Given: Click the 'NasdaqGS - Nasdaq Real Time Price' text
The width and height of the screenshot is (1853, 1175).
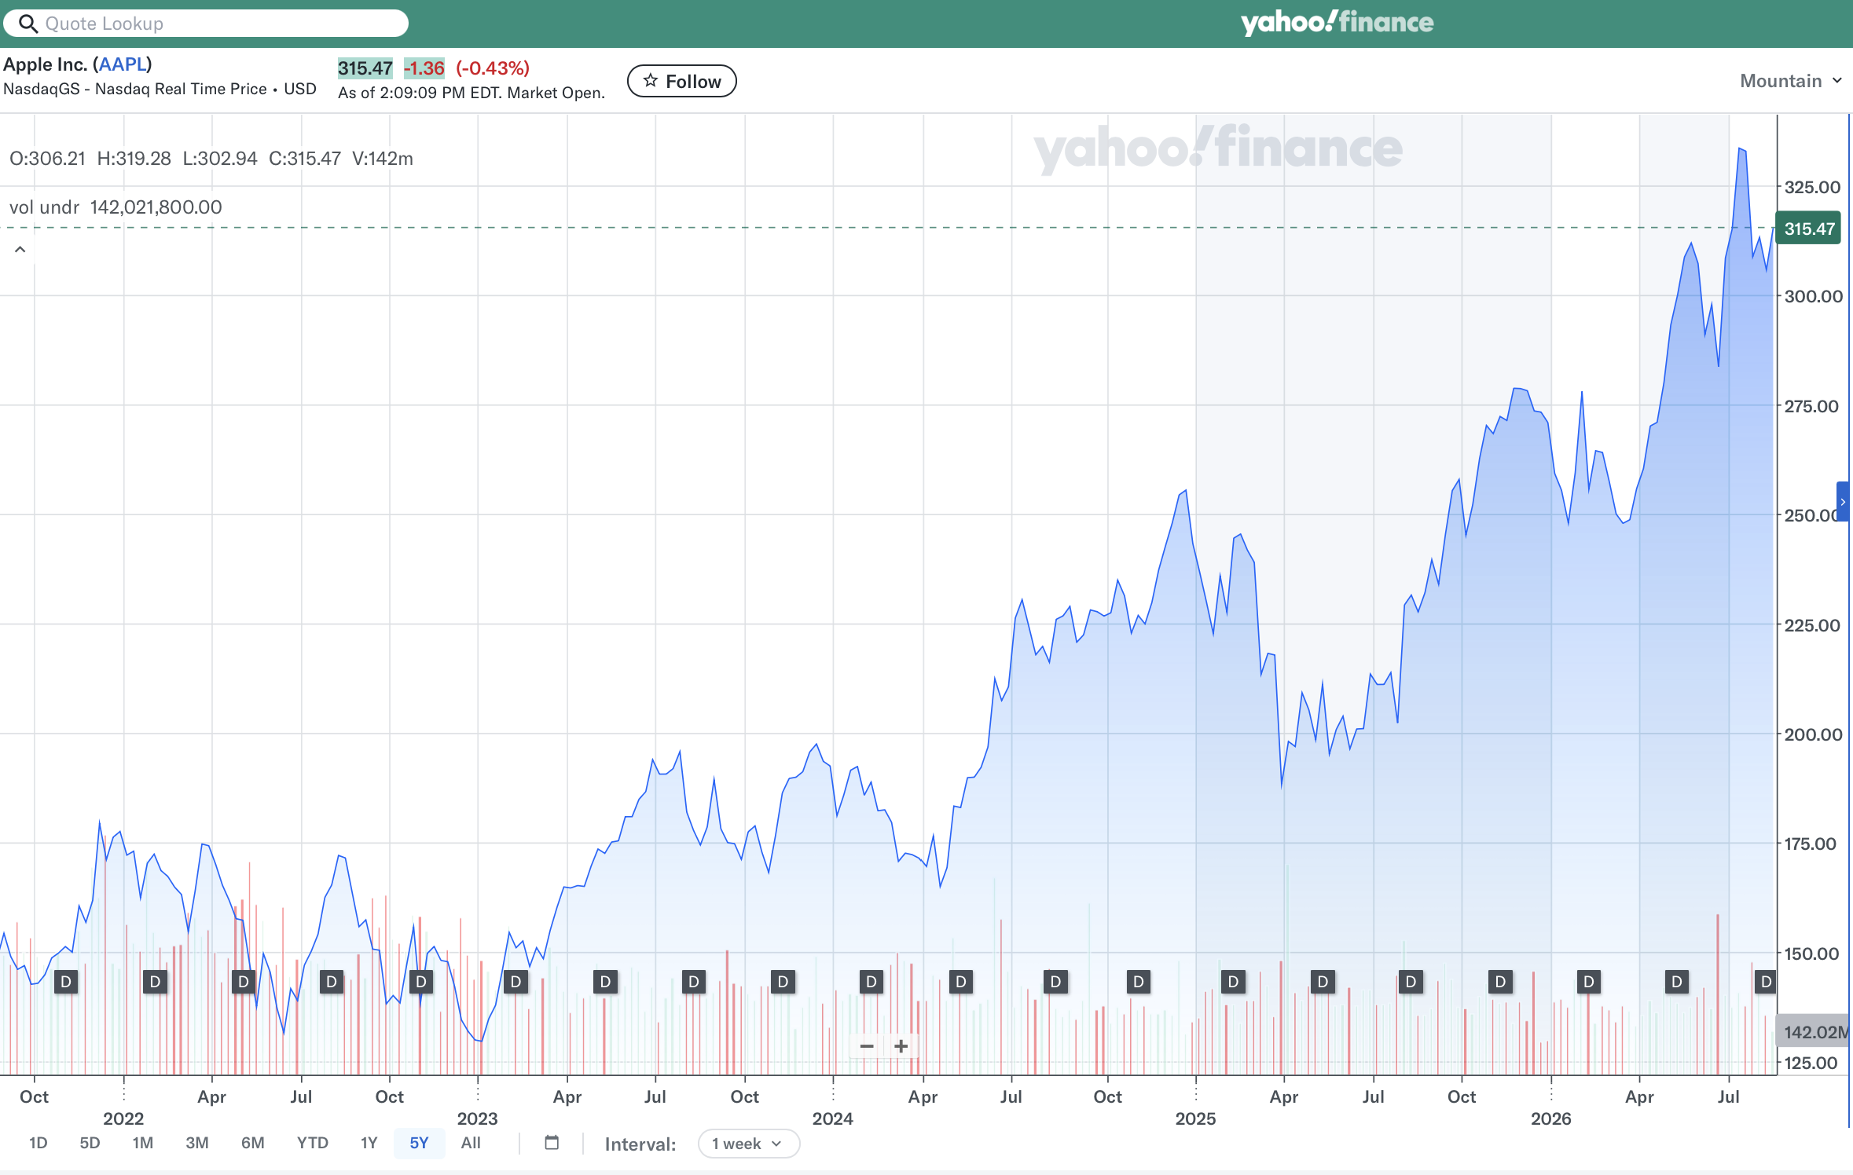Looking at the screenshot, I should pos(135,89).
